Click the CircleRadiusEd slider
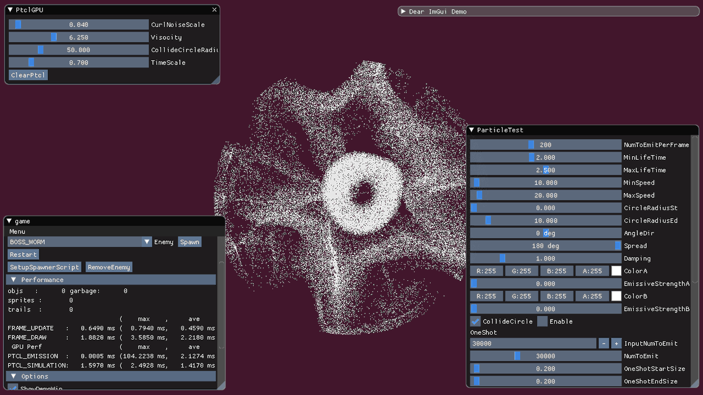Screen dimensions: 703x395 (545, 221)
